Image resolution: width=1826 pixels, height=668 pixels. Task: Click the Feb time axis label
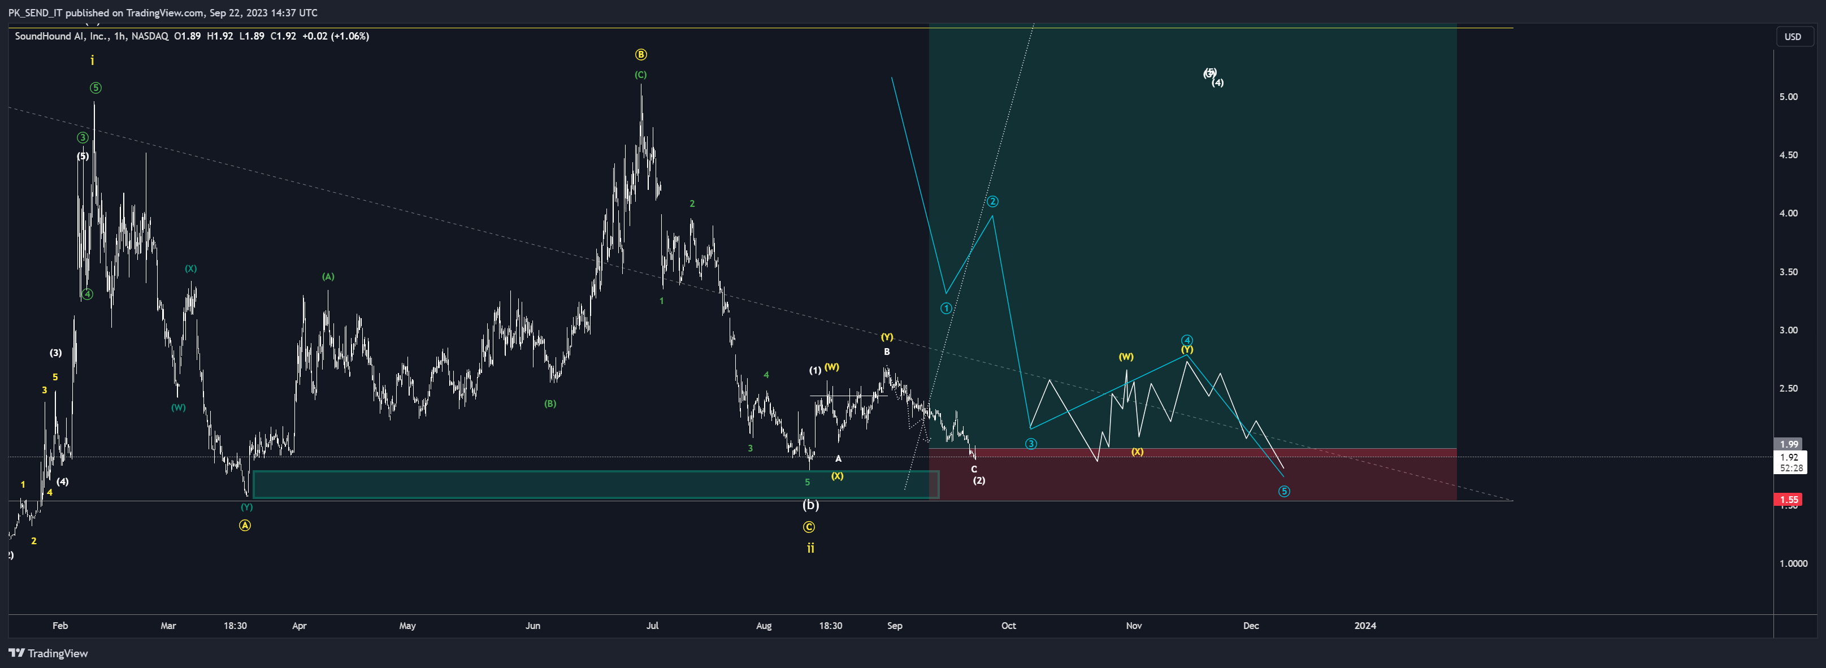point(60,626)
